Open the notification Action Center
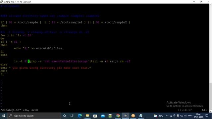 pyautogui.click(x=207, y=116)
